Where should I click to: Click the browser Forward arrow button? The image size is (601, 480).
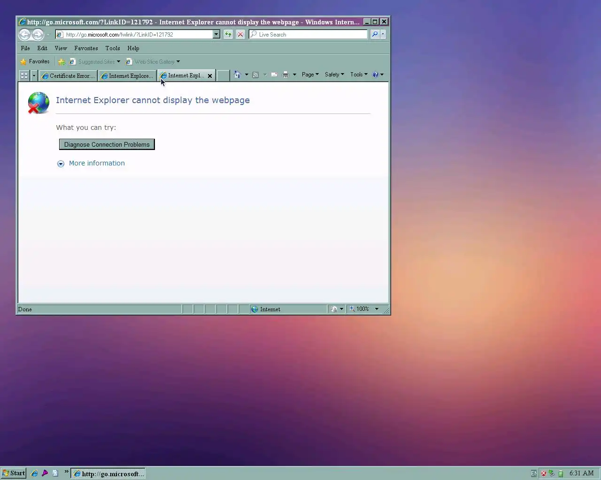pyautogui.click(x=38, y=34)
